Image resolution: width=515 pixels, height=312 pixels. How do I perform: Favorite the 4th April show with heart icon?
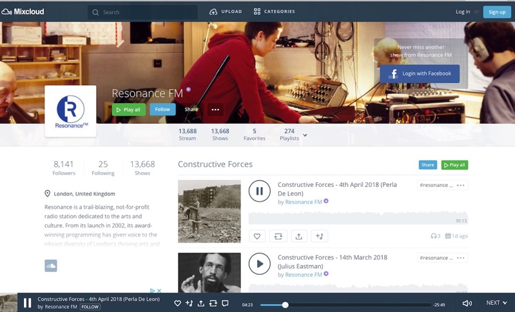pyautogui.click(x=257, y=236)
